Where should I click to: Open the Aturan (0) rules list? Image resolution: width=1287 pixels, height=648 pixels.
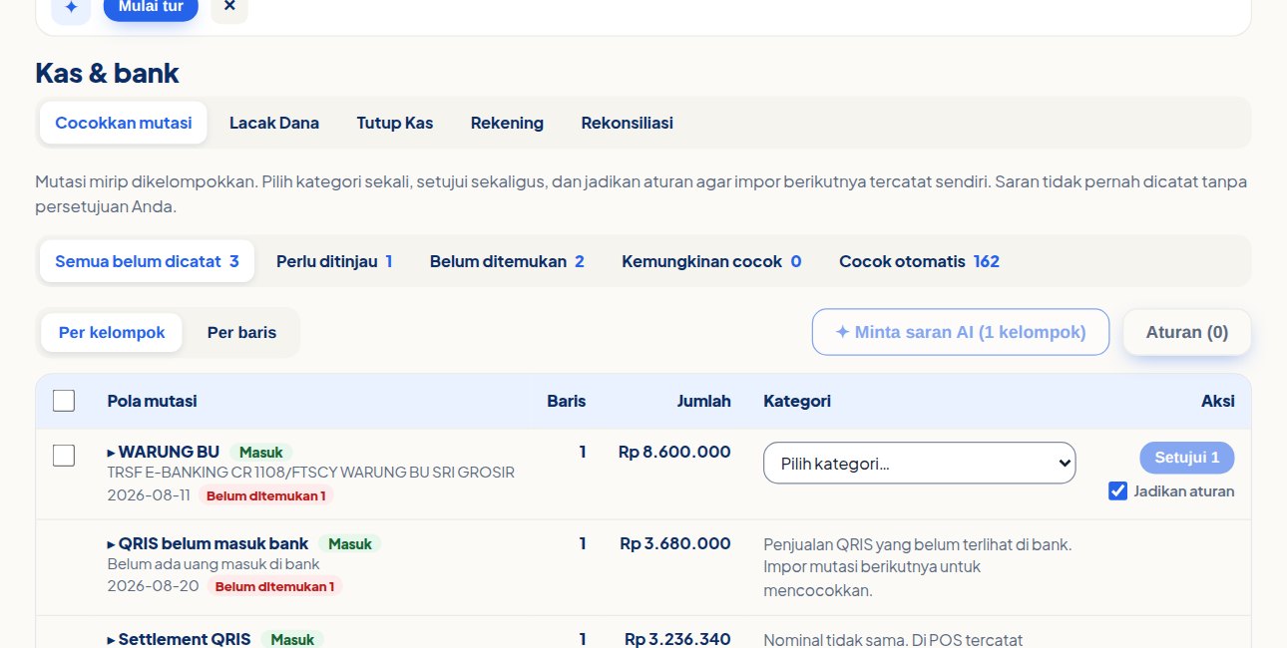[x=1187, y=332]
